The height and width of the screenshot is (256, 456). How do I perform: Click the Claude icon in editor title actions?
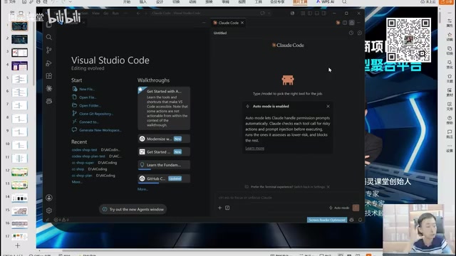coord(338,23)
